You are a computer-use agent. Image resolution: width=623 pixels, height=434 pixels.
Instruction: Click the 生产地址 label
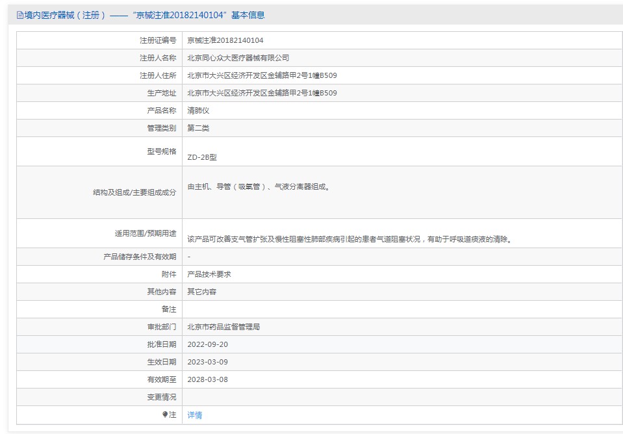pyautogui.click(x=161, y=93)
